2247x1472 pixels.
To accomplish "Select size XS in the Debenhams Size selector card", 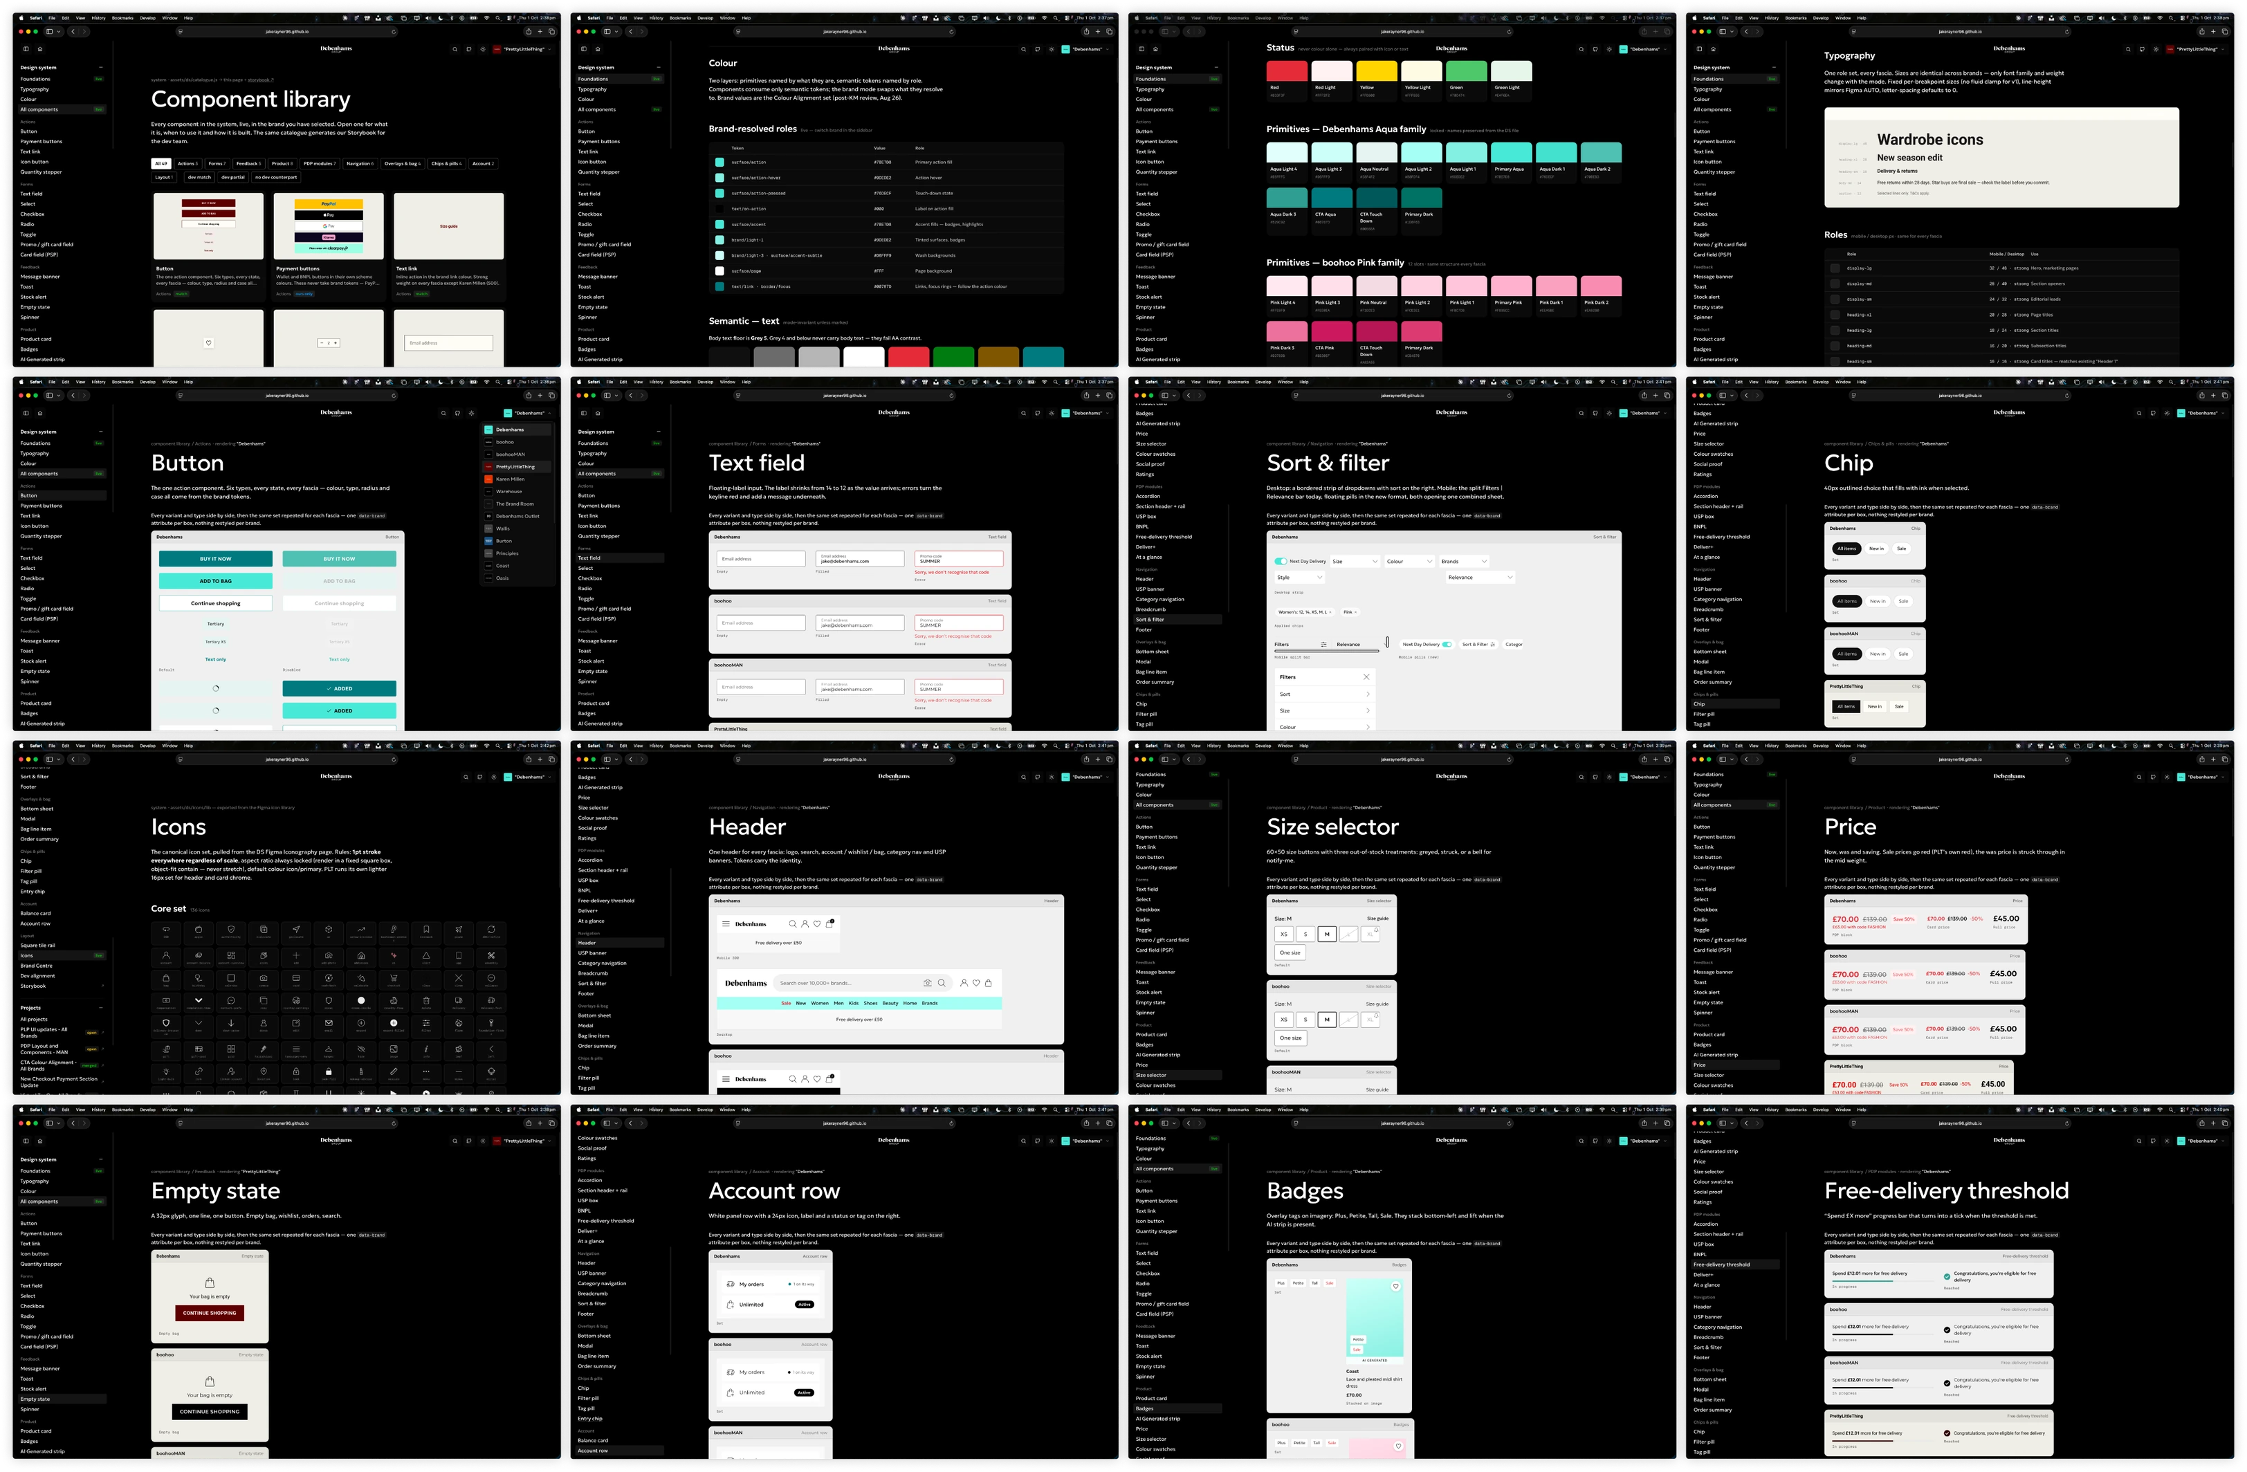I will 1284,934.
